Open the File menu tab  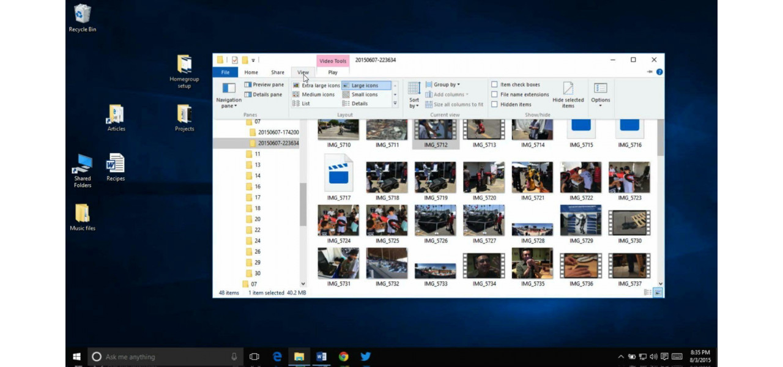(x=225, y=72)
